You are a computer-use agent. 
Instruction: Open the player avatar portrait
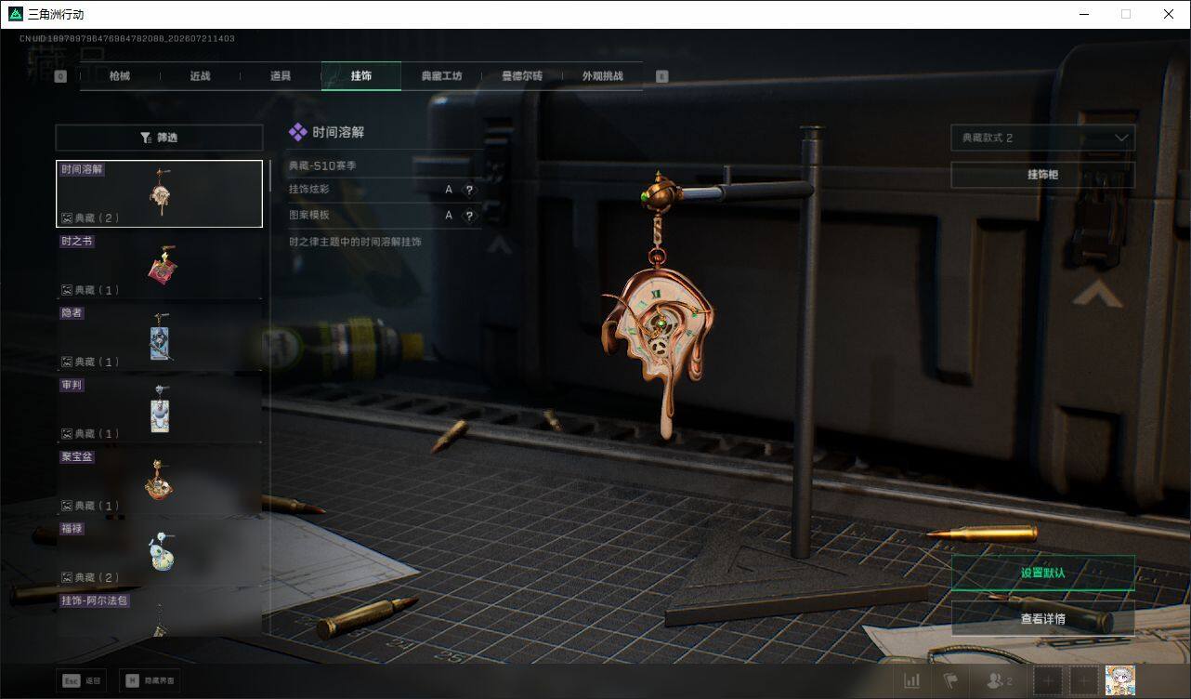[1119, 680]
